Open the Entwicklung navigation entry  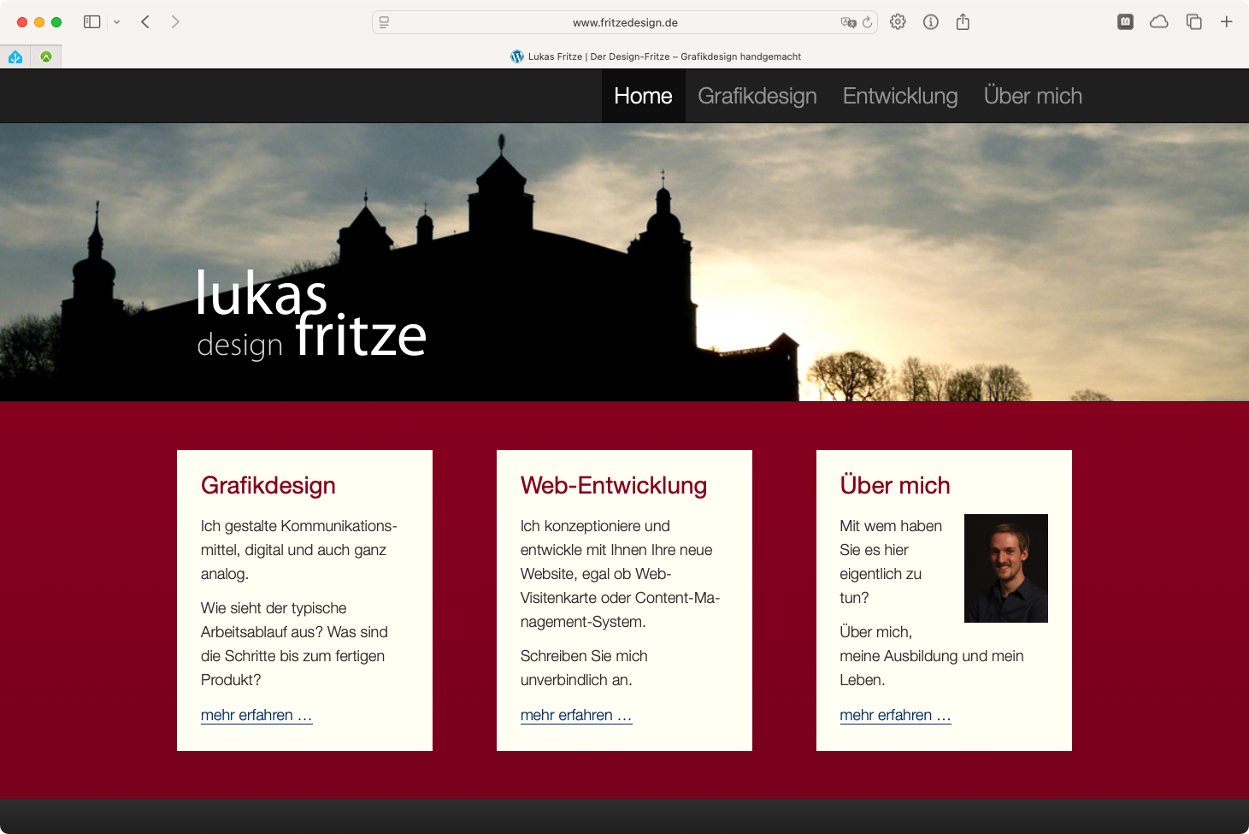point(899,96)
